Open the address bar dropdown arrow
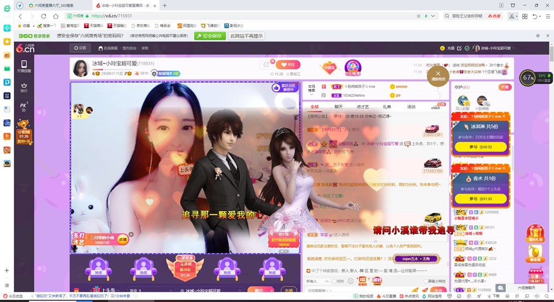The width and height of the screenshot is (554, 302). coord(433,16)
